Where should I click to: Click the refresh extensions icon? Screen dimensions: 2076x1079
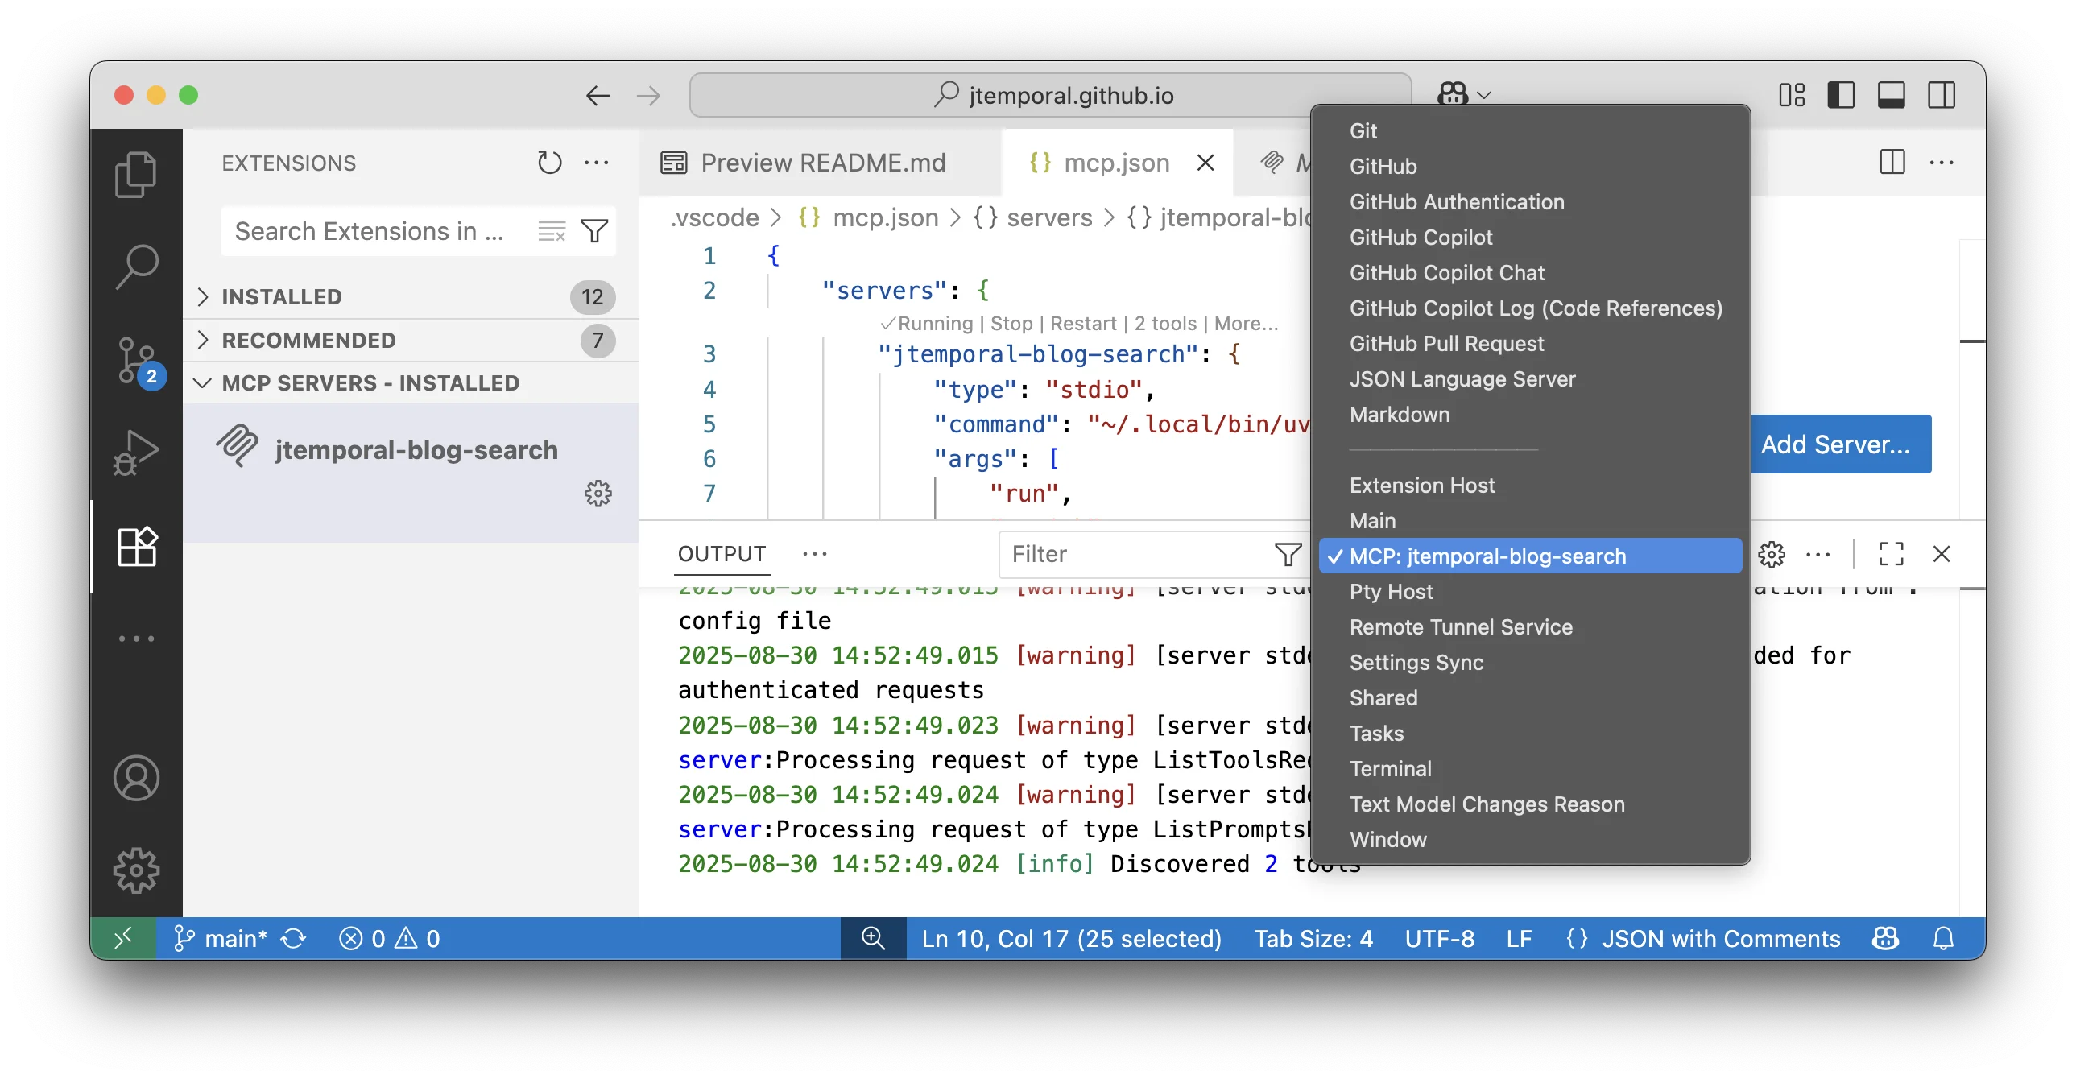coord(549,163)
